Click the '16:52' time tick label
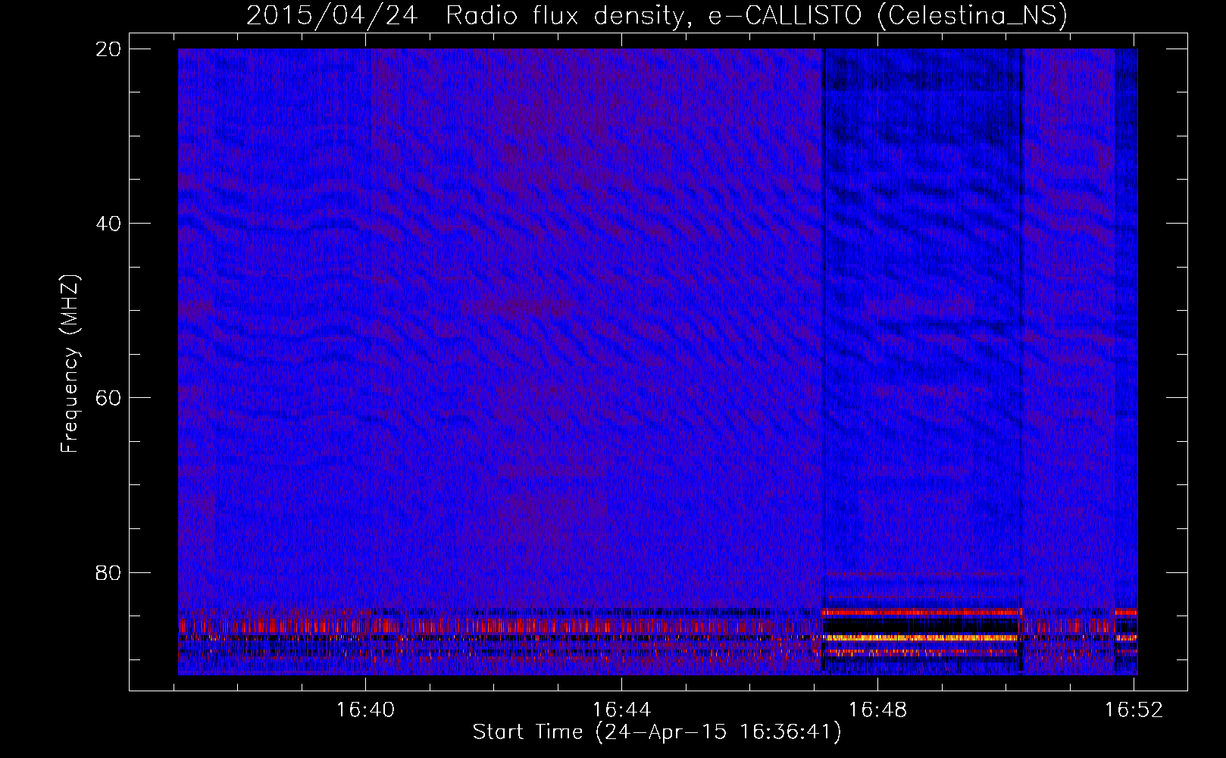 point(1134,710)
